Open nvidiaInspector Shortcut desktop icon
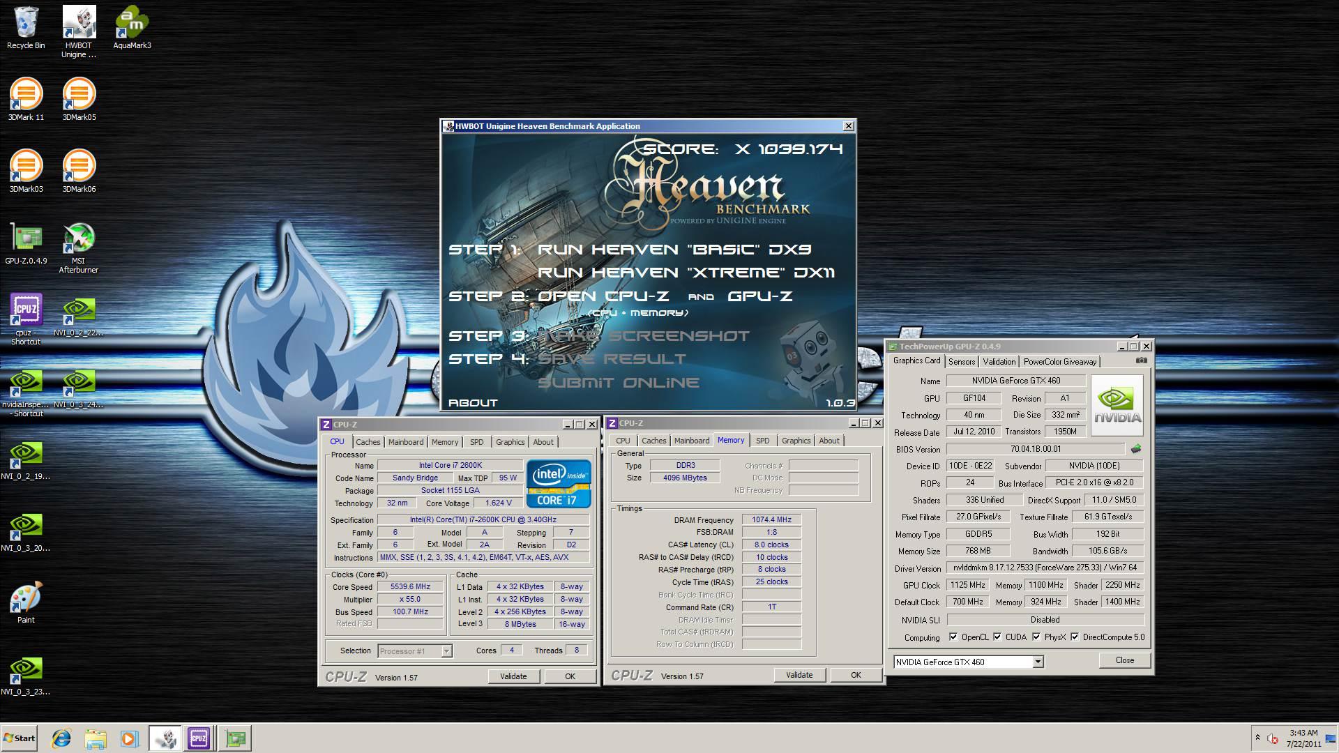The height and width of the screenshot is (753, 1339). point(26,392)
